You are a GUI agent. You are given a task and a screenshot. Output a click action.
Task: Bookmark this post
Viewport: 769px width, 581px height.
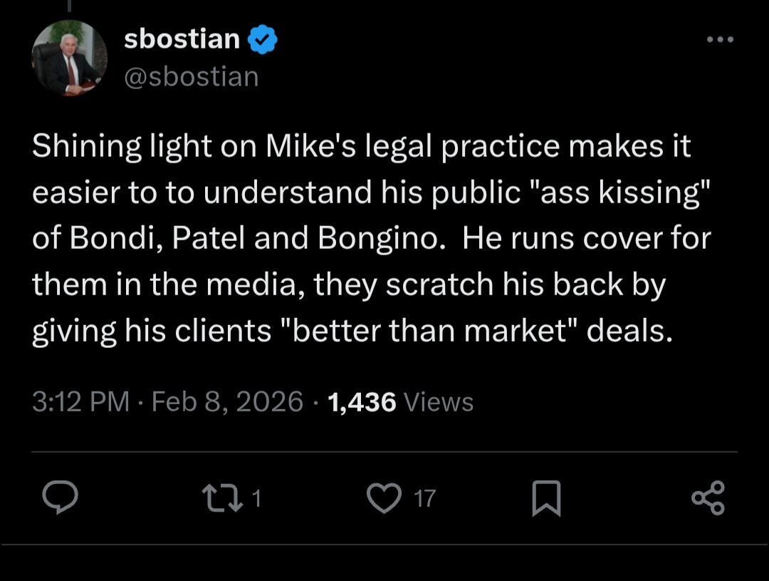[546, 498]
